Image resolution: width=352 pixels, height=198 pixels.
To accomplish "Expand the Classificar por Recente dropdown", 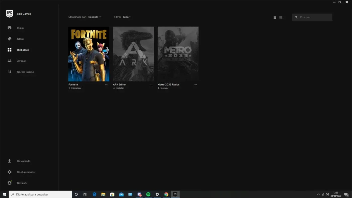I will 95,17.
